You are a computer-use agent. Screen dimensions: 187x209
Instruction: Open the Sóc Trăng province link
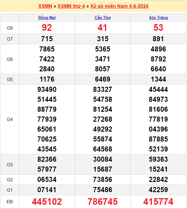pos(158,17)
